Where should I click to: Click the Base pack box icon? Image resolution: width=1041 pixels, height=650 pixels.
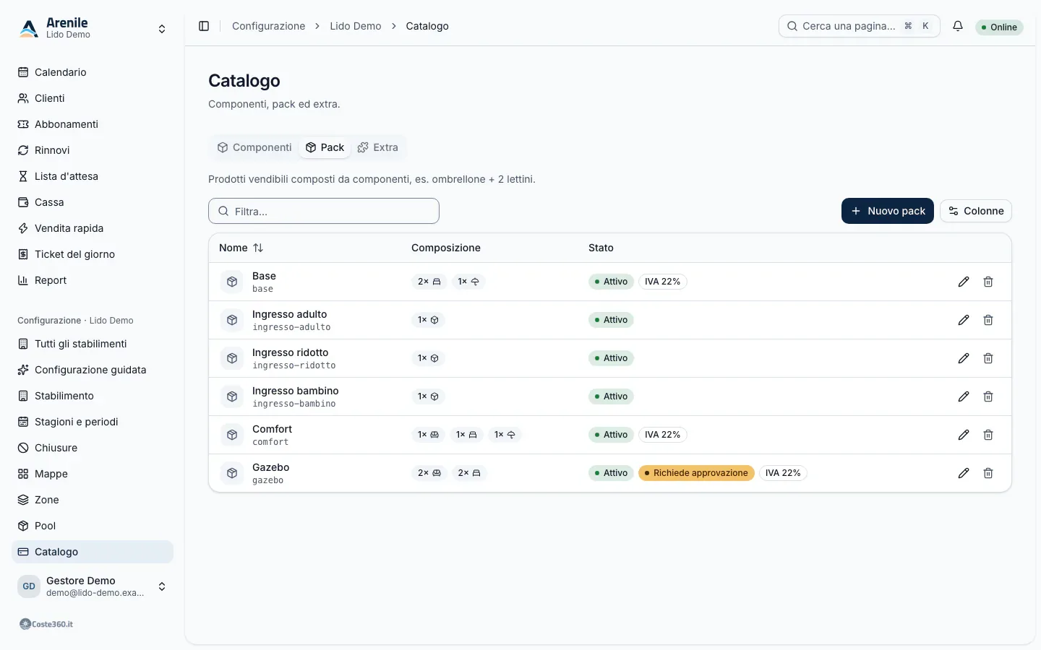coord(232,282)
